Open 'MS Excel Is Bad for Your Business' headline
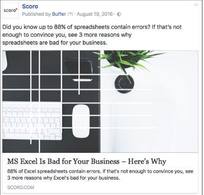This screenshot has width=204, height=195. coord(87,161)
